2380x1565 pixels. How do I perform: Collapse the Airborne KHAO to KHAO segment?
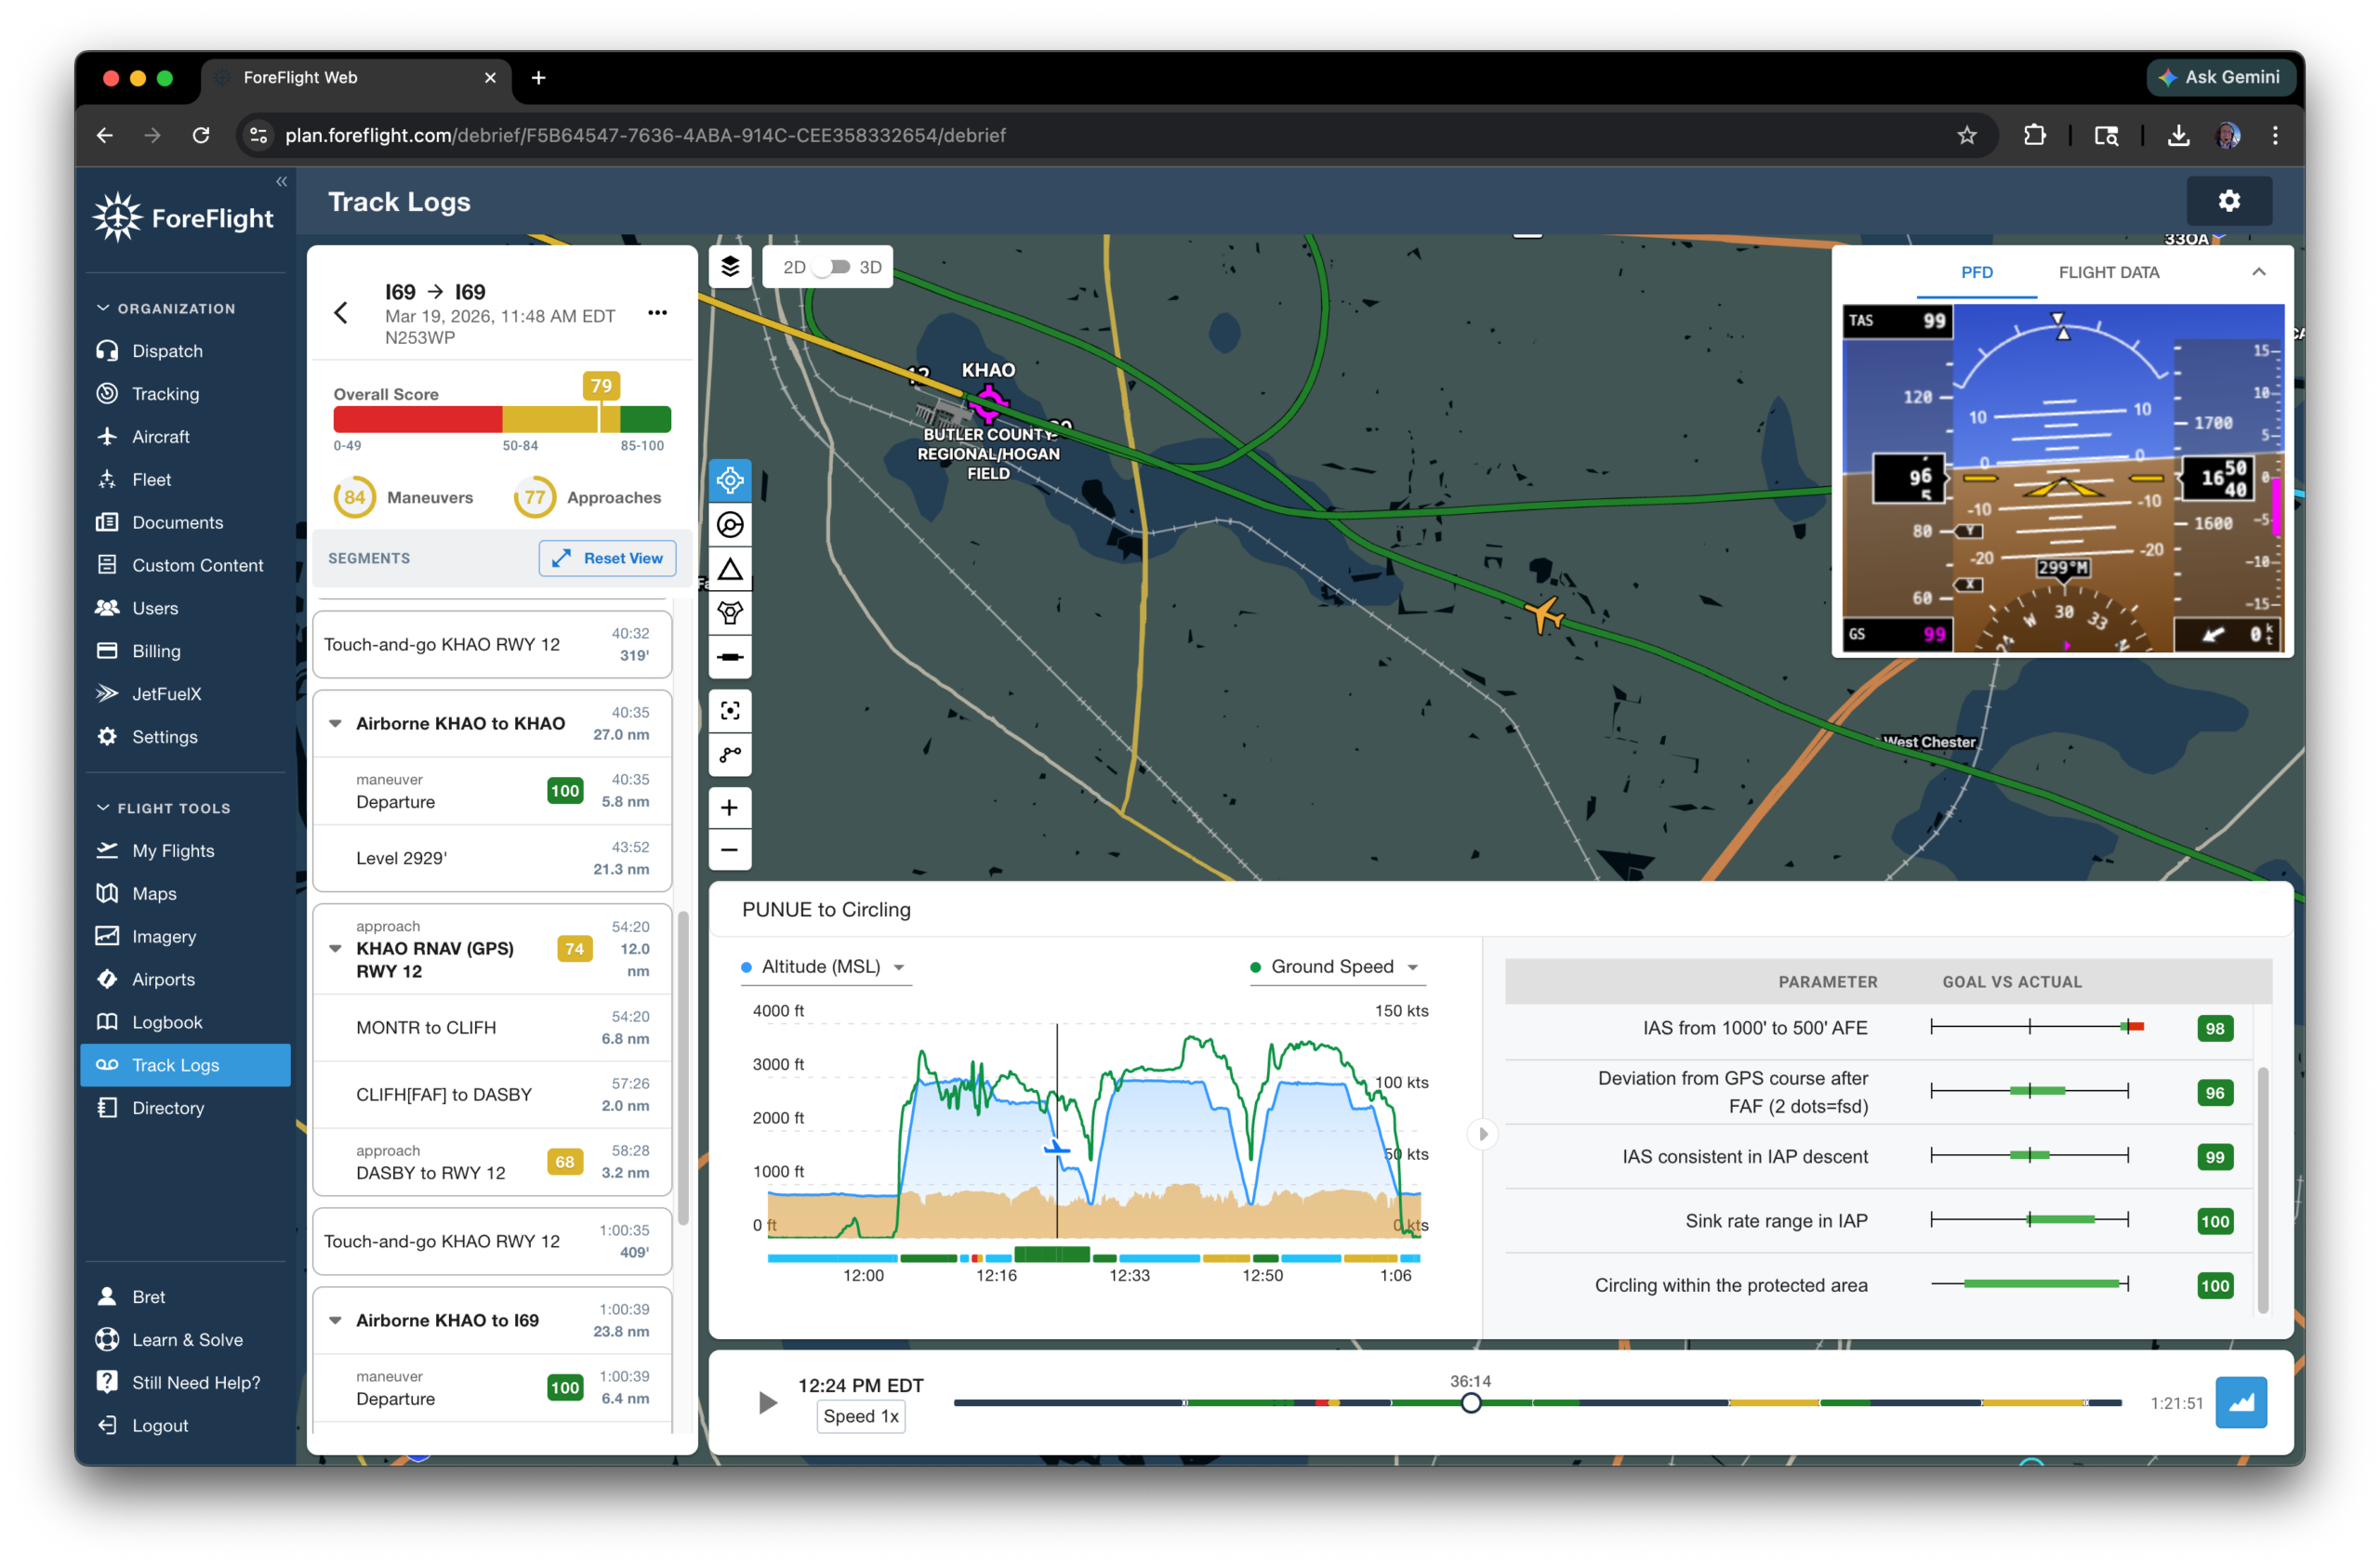pos(336,722)
